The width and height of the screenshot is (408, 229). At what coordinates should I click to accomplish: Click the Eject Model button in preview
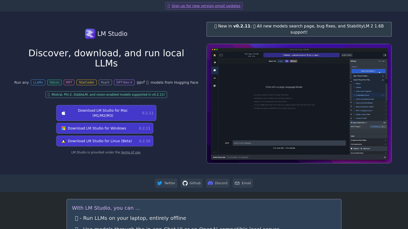coord(347,55)
